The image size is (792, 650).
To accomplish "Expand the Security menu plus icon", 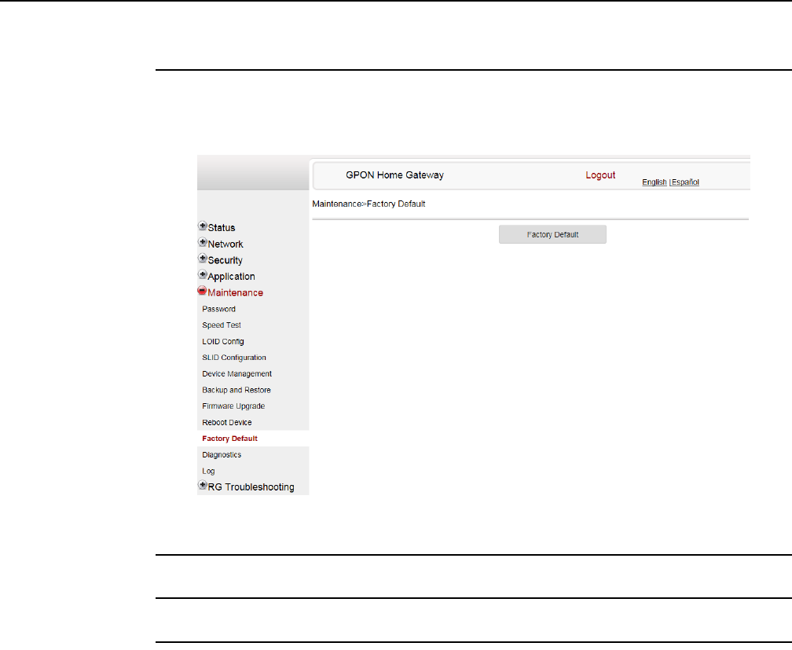I will [x=203, y=259].
